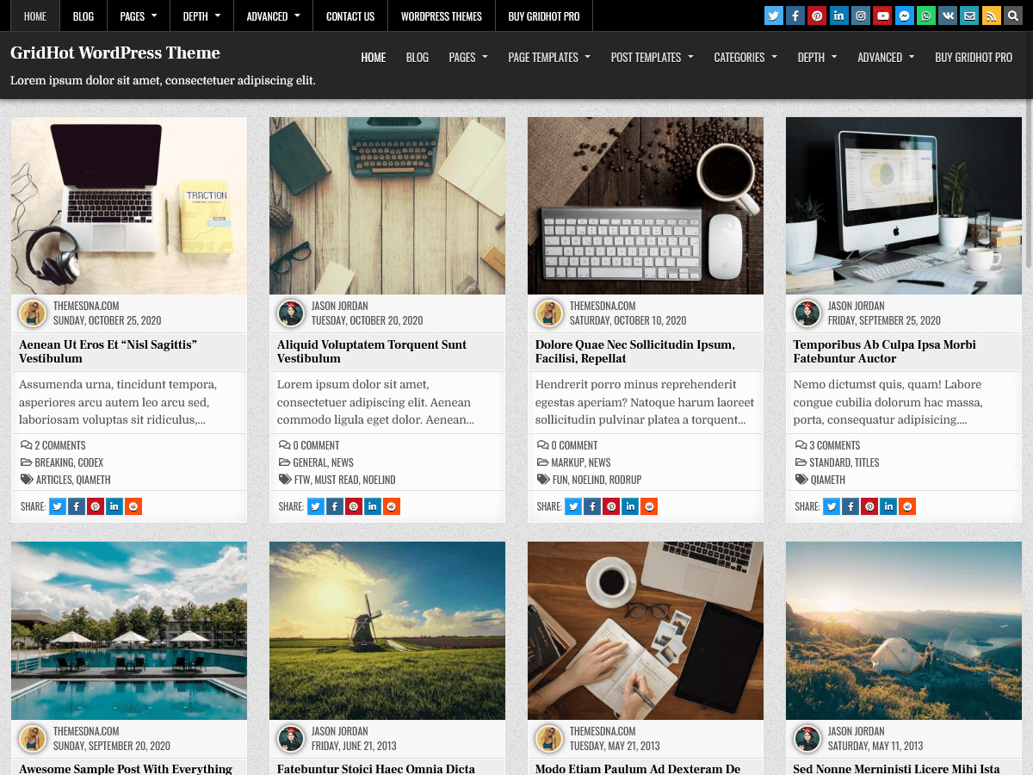The image size is (1033, 775).
Task: Expand the Depth dropdown in the top bar
Action: coord(201,15)
